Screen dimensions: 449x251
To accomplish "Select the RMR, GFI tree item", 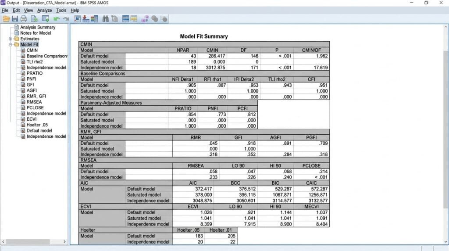I will 36,96.
